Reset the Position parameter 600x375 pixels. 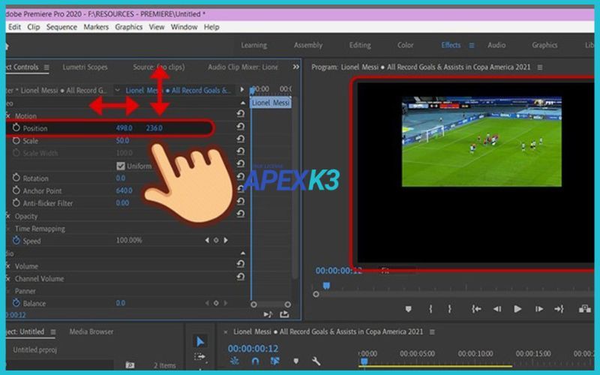[x=240, y=127]
